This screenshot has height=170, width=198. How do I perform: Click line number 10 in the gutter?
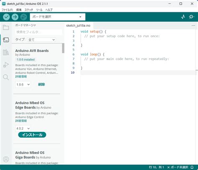73,72
